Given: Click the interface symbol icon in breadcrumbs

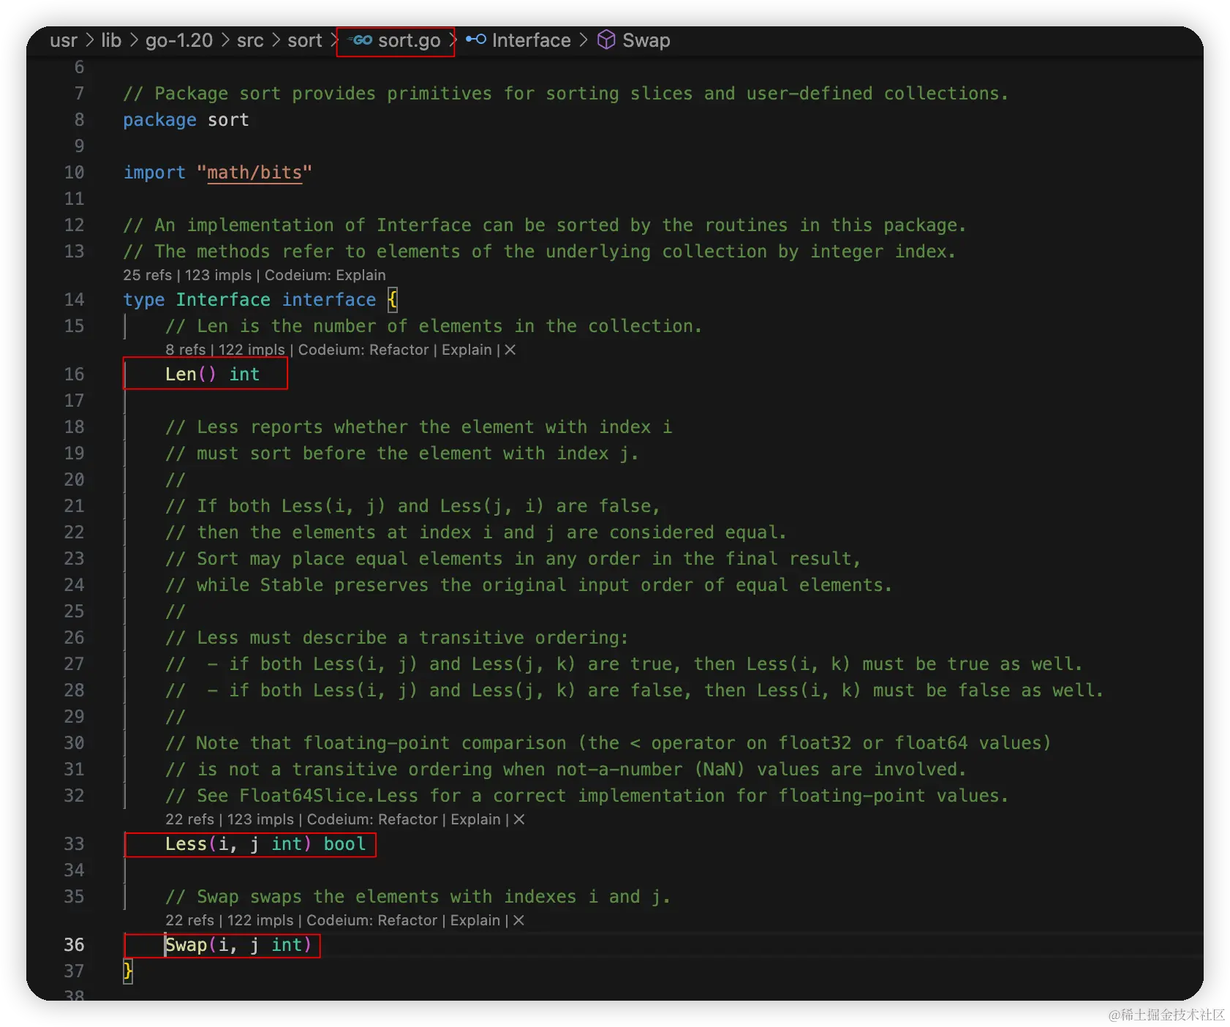Looking at the screenshot, I should (475, 39).
